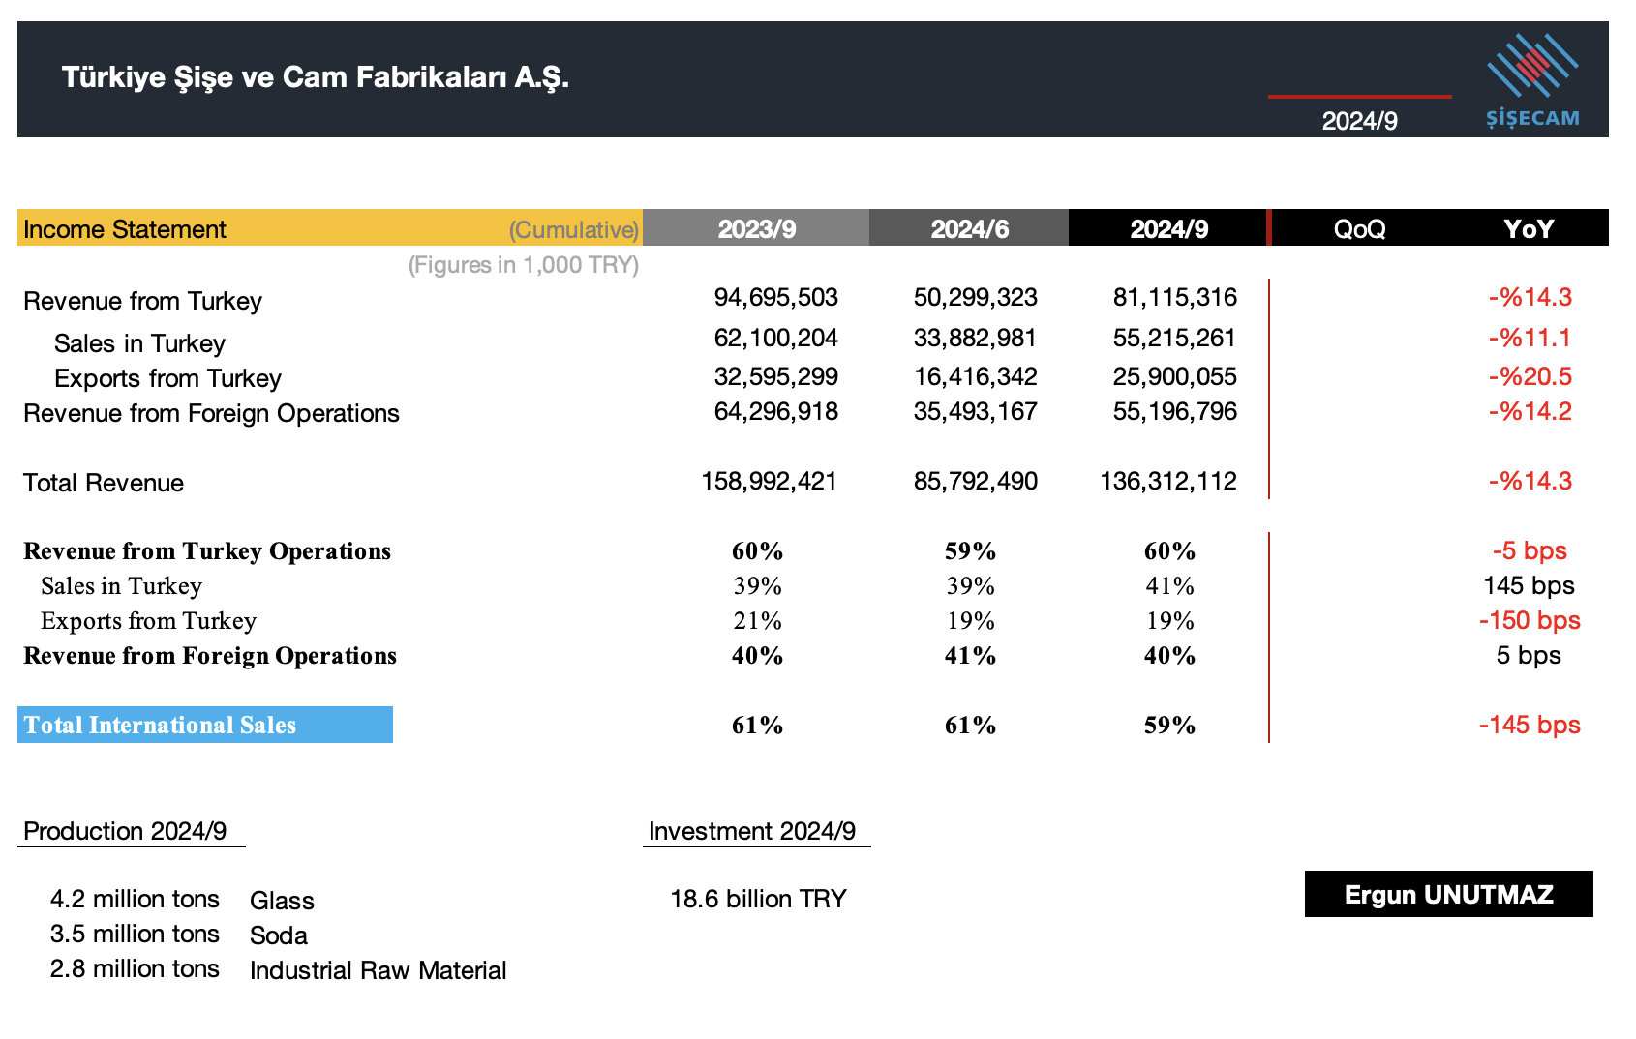Viewport: 1636px width, 1039px height.
Task: Click the Revenue from Turkey row label
Action: pos(142,301)
